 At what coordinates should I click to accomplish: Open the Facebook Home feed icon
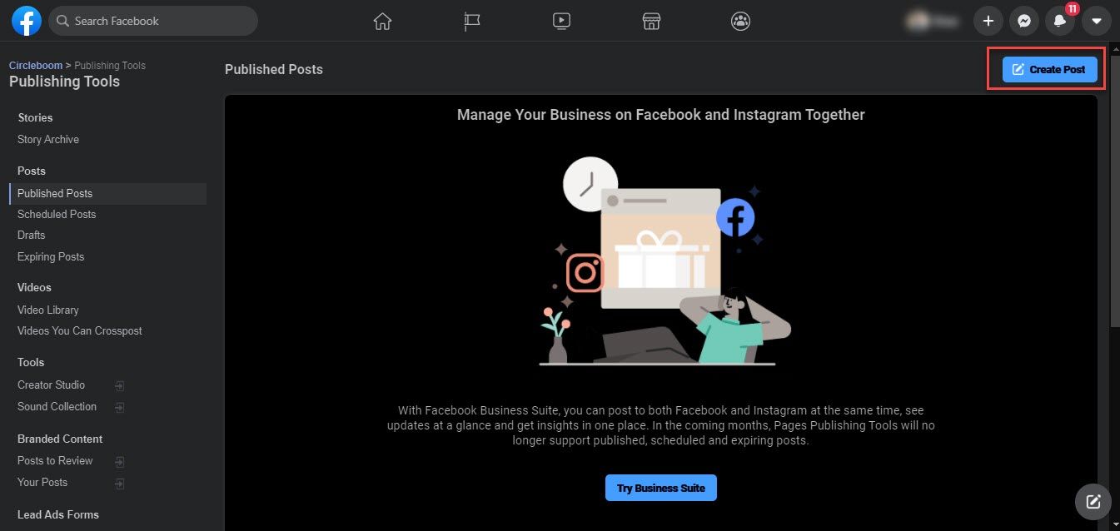coord(382,21)
